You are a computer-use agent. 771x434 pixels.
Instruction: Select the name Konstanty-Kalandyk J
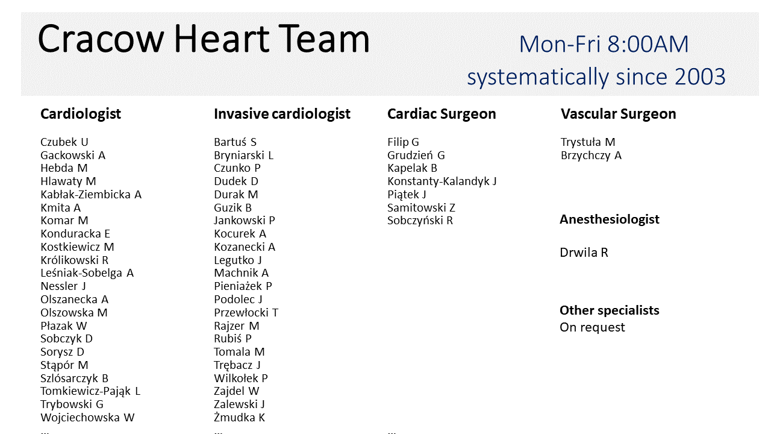pos(442,181)
